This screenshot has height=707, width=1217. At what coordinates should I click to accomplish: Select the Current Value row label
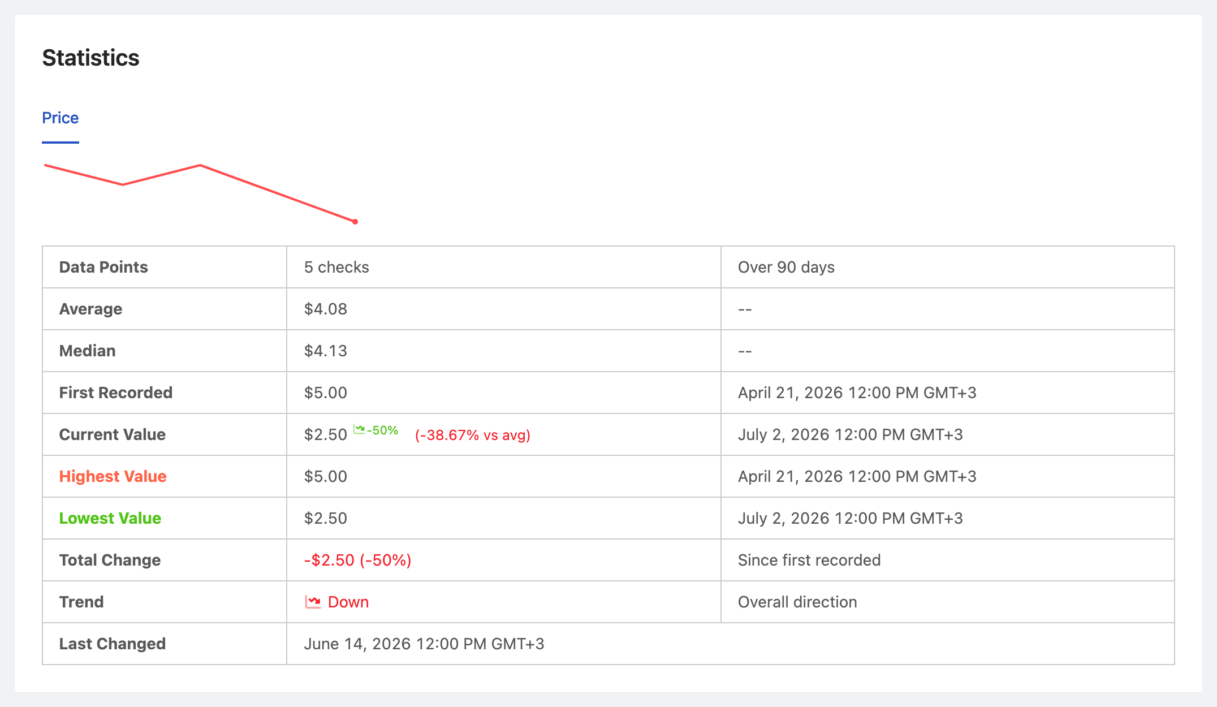(x=113, y=434)
